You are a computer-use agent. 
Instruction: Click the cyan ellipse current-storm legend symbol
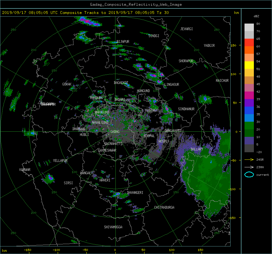(249, 175)
